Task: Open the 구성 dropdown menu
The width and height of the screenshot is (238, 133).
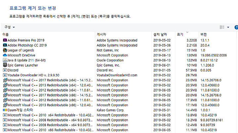Action: tap(10, 27)
